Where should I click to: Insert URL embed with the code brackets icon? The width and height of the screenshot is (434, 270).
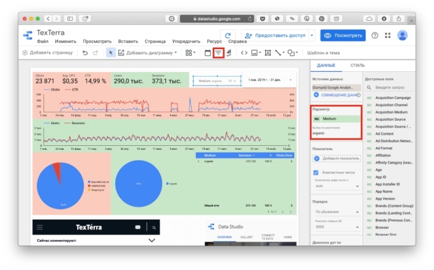tap(244, 53)
